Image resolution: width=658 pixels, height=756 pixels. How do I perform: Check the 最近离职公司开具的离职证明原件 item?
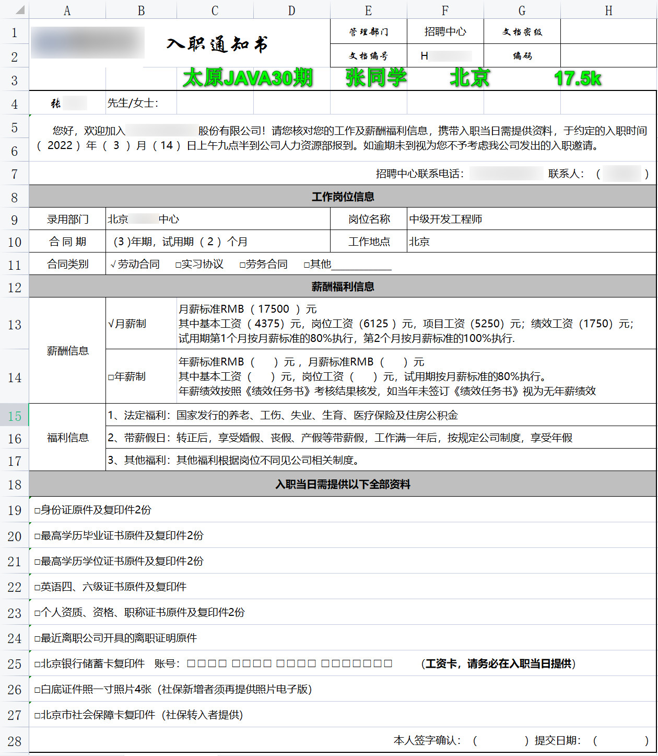[37, 638]
